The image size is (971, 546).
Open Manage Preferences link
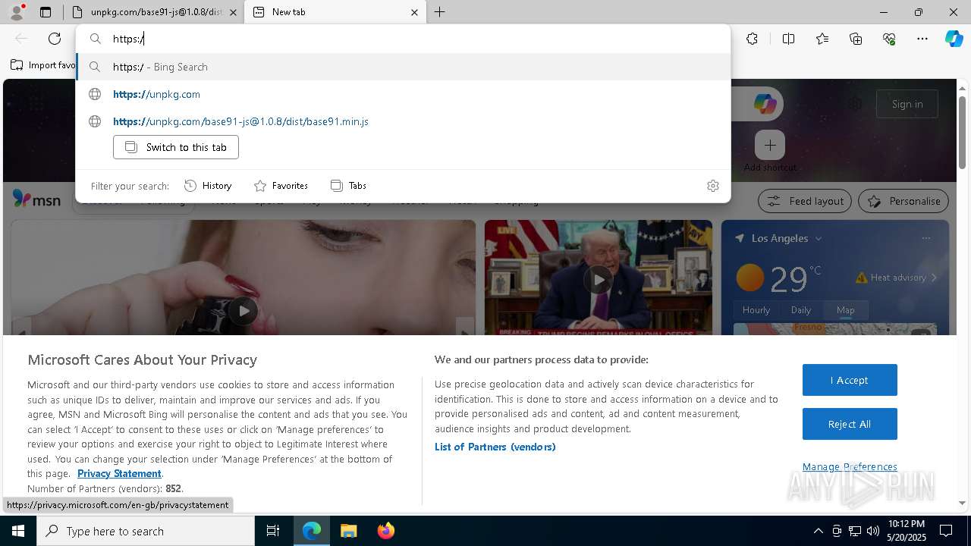[850, 466]
